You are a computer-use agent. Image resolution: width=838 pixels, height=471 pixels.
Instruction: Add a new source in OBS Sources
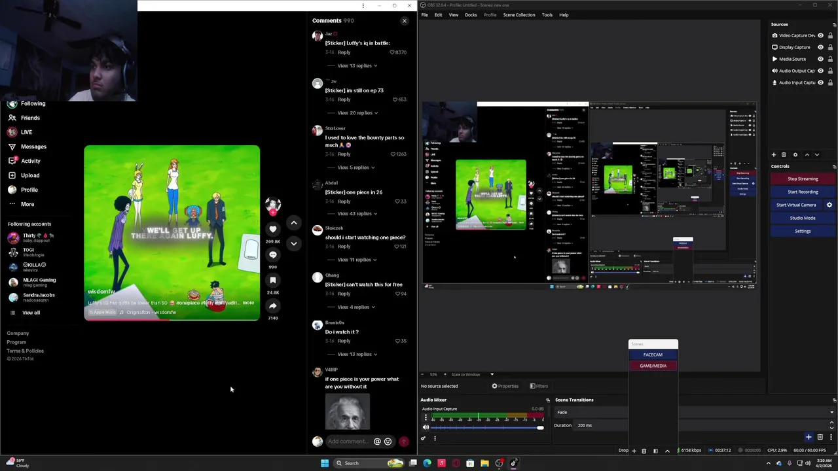(x=774, y=155)
